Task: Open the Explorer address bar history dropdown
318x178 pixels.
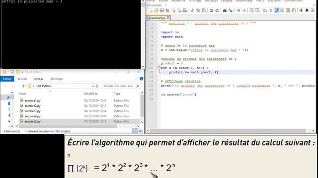Action: pos(93,86)
